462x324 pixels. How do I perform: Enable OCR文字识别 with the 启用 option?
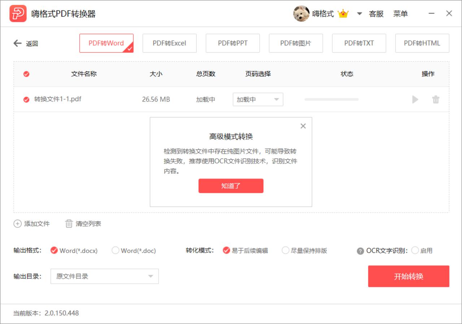point(415,251)
